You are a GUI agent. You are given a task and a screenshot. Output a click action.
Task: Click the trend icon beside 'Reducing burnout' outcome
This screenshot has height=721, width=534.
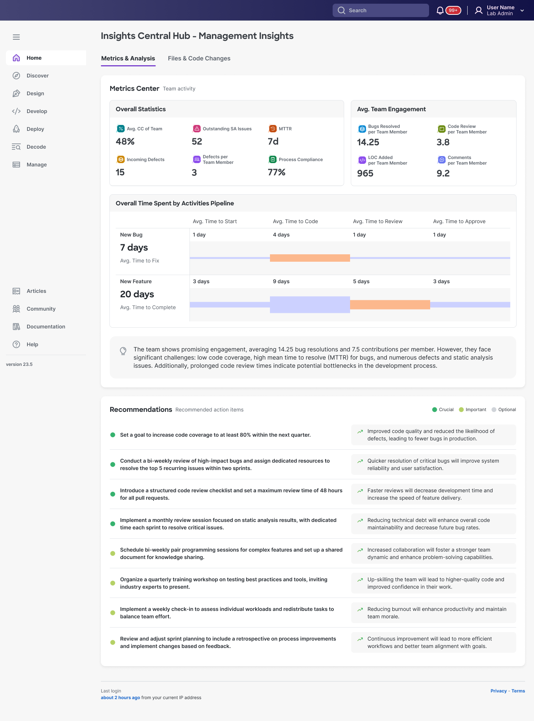click(x=360, y=609)
